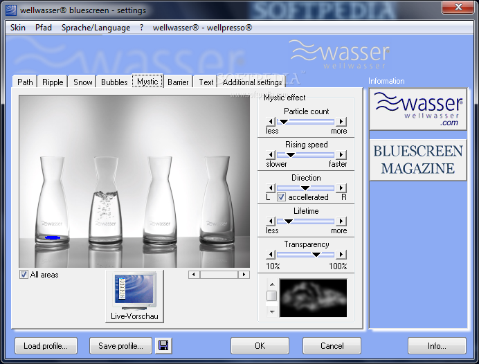Open the Skin menu
479x364 pixels.
pyautogui.click(x=18, y=28)
